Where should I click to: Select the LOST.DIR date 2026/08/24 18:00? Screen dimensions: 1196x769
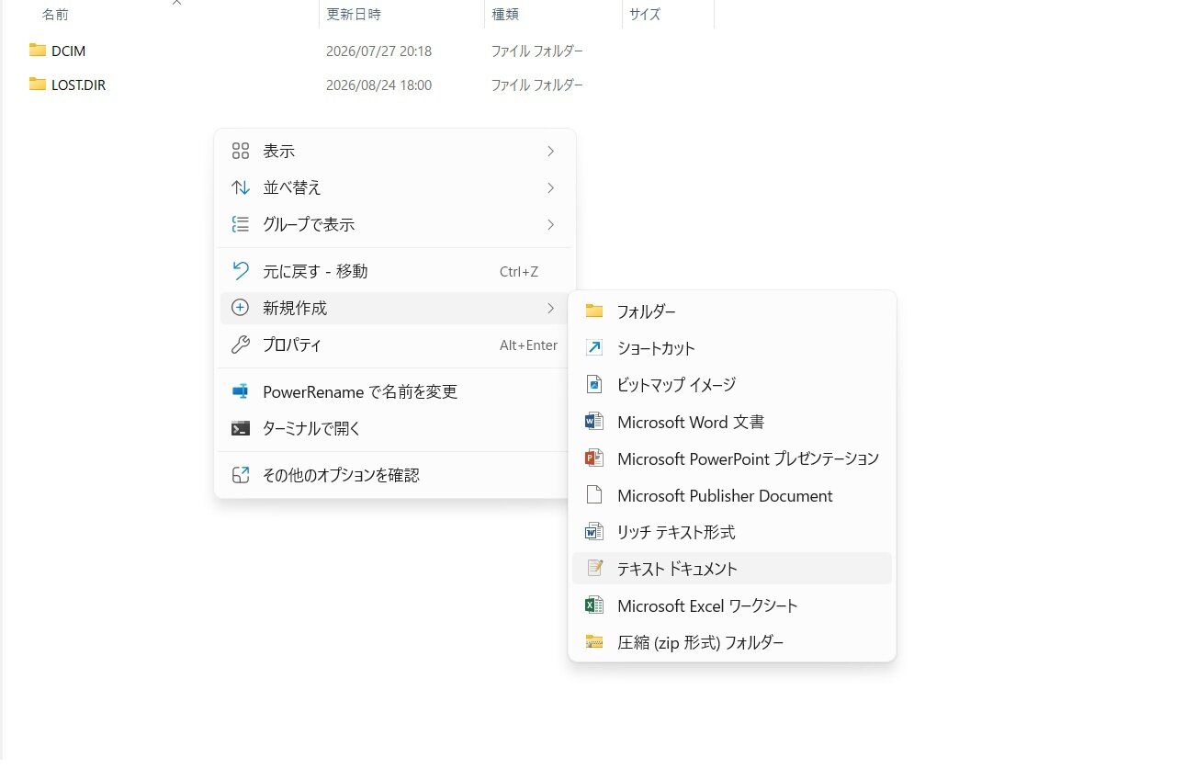pyautogui.click(x=378, y=85)
